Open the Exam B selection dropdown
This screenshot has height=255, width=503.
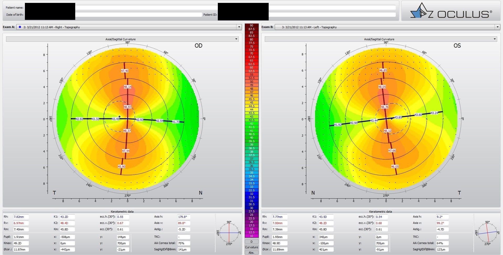pos(497,27)
